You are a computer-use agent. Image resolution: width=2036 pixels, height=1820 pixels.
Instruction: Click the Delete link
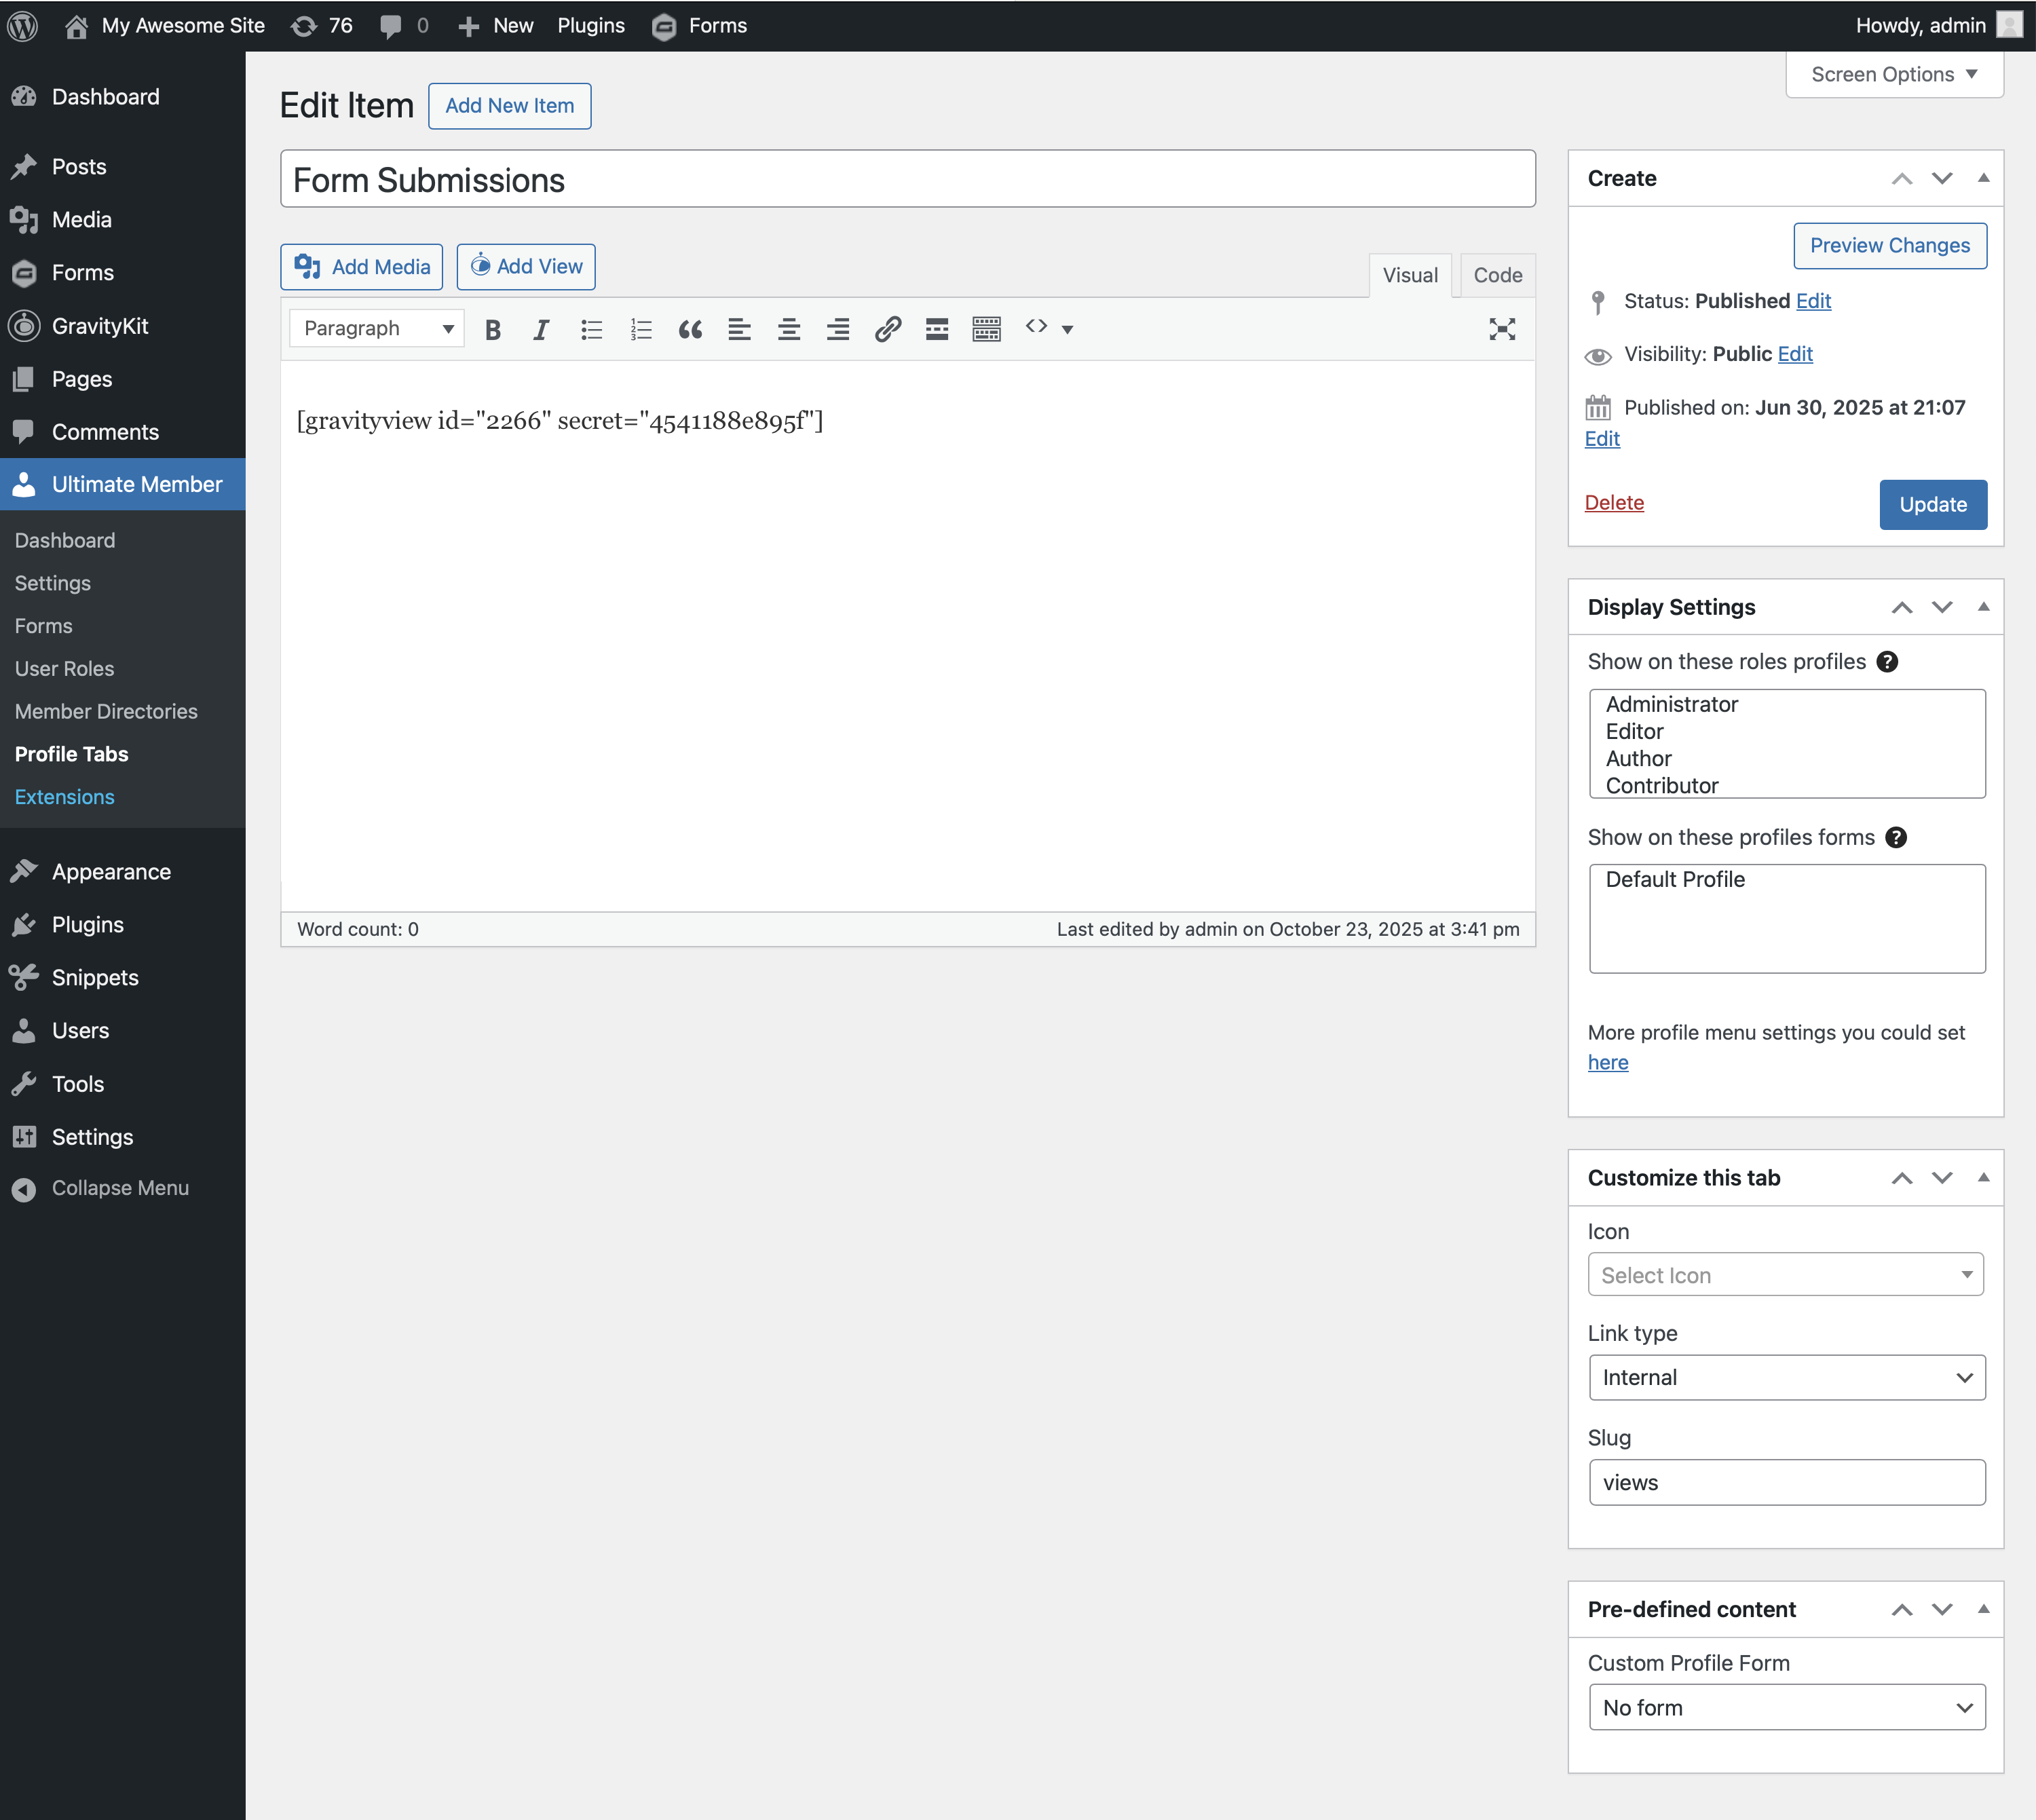point(1613,503)
